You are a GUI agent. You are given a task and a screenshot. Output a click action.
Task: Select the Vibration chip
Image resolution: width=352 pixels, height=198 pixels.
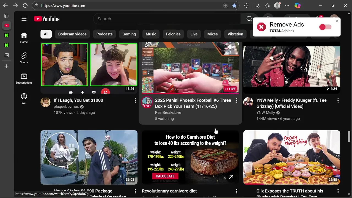pos(235,34)
